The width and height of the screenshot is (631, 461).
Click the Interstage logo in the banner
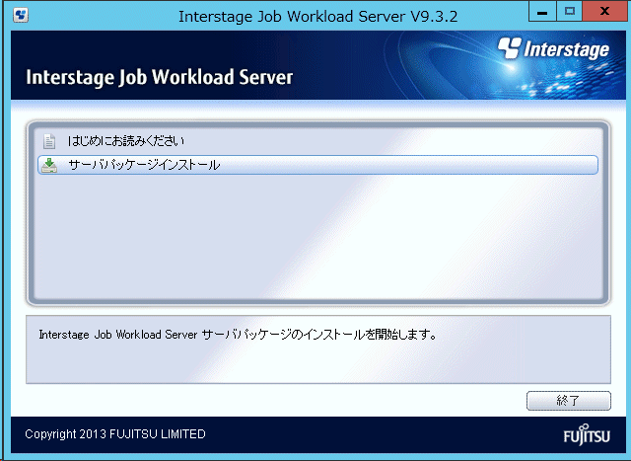[553, 49]
